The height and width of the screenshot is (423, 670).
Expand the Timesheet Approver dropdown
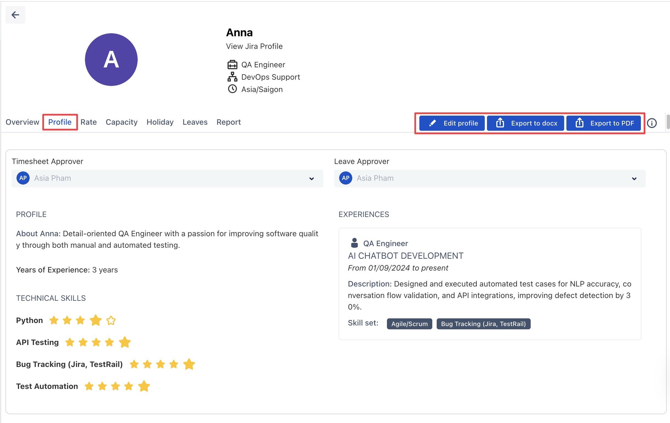[x=311, y=179]
